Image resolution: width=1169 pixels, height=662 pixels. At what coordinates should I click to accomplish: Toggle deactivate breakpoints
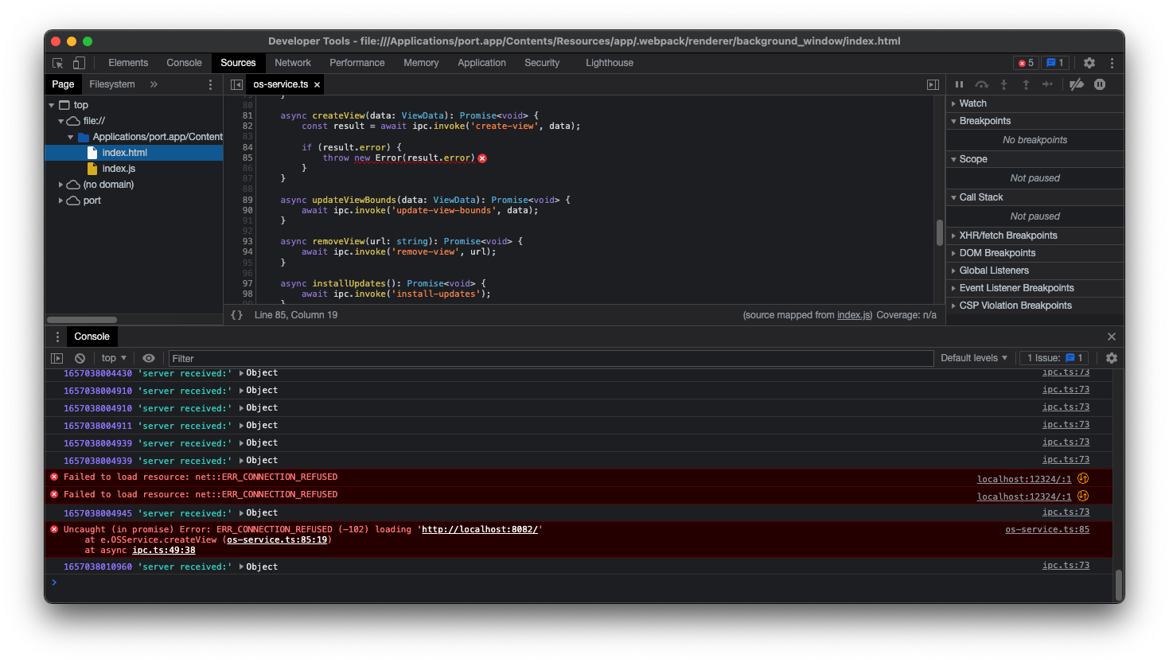pyautogui.click(x=1077, y=84)
